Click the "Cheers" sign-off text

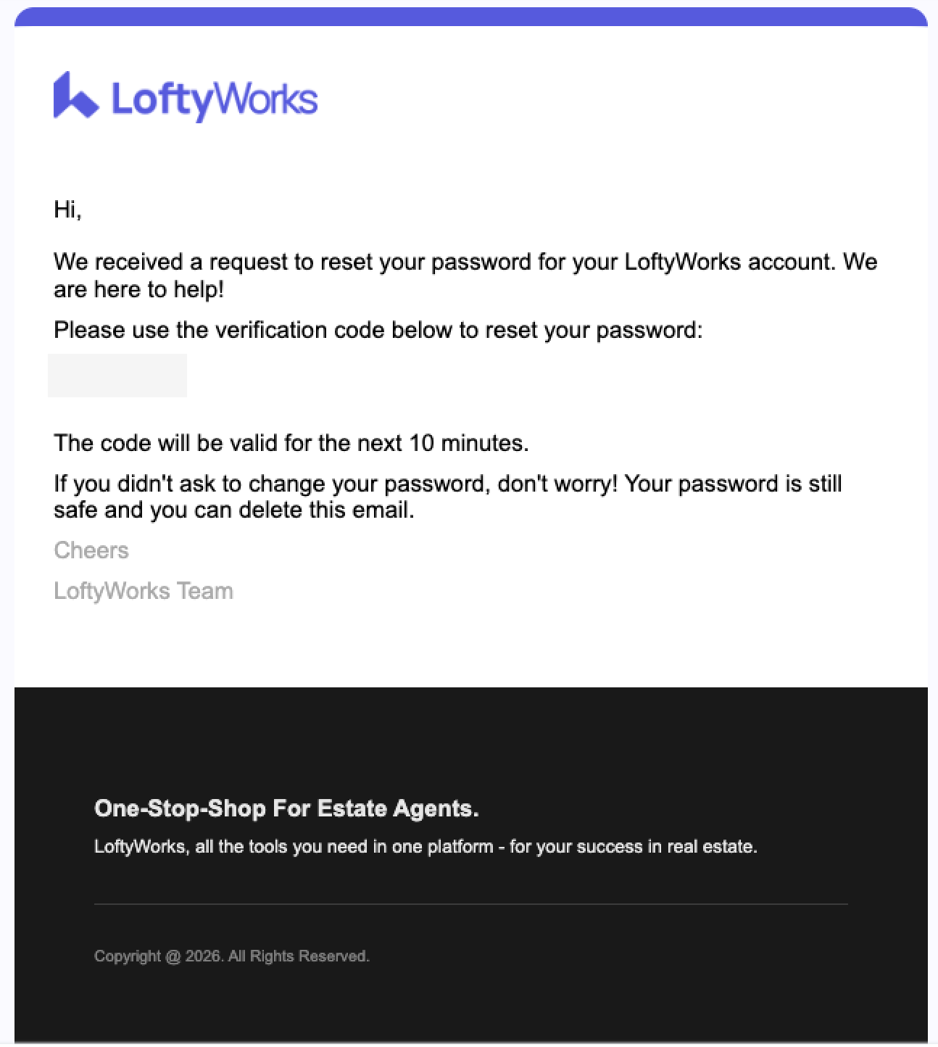click(91, 550)
